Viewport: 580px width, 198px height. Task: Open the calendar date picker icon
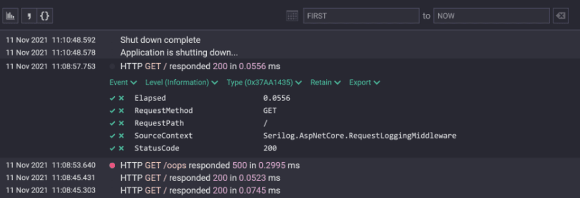[292, 16]
